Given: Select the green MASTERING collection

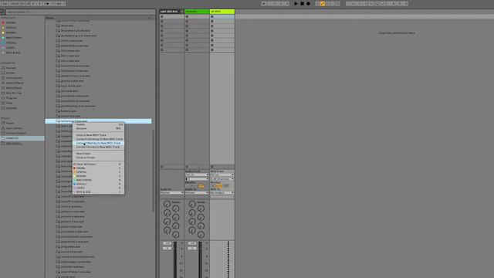Looking at the screenshot, I should (14, 38).
